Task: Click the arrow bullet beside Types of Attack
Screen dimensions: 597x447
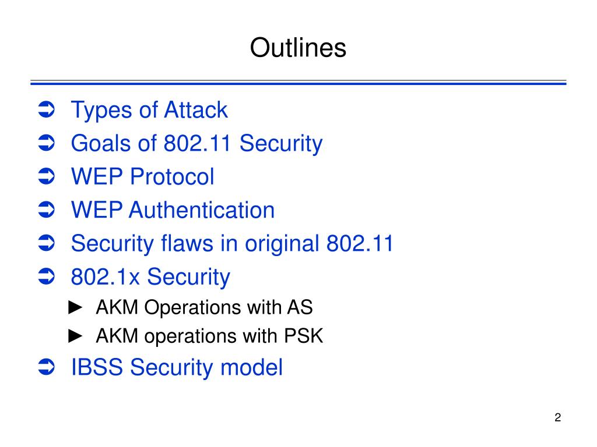Action: pos(47,110)
